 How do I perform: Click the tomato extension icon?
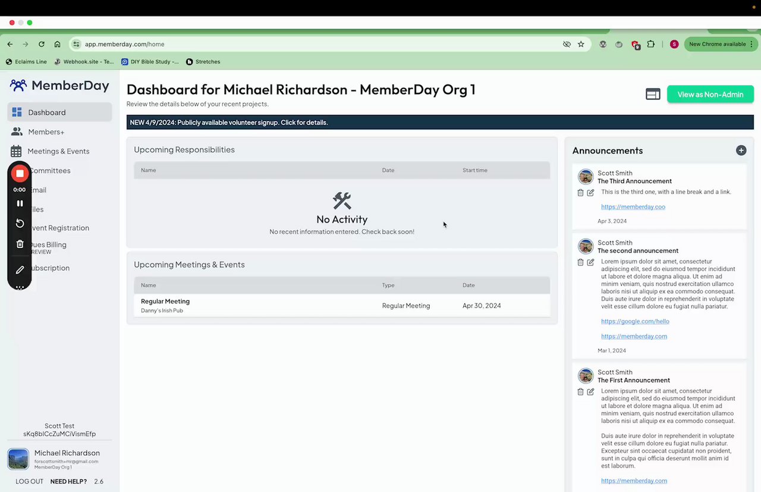[619, 44]
